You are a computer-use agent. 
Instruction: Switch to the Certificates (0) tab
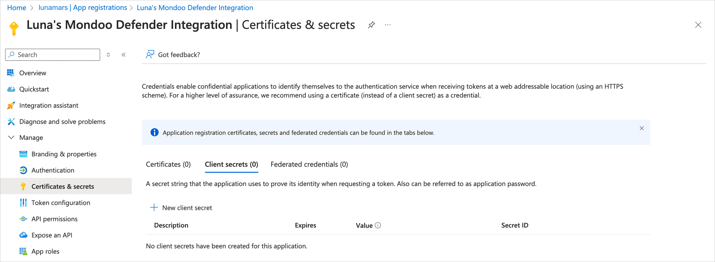click(168, 164)
